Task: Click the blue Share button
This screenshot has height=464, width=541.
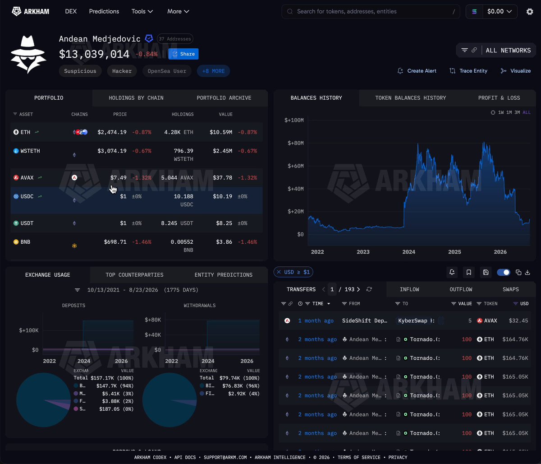Action: [183, 54]
